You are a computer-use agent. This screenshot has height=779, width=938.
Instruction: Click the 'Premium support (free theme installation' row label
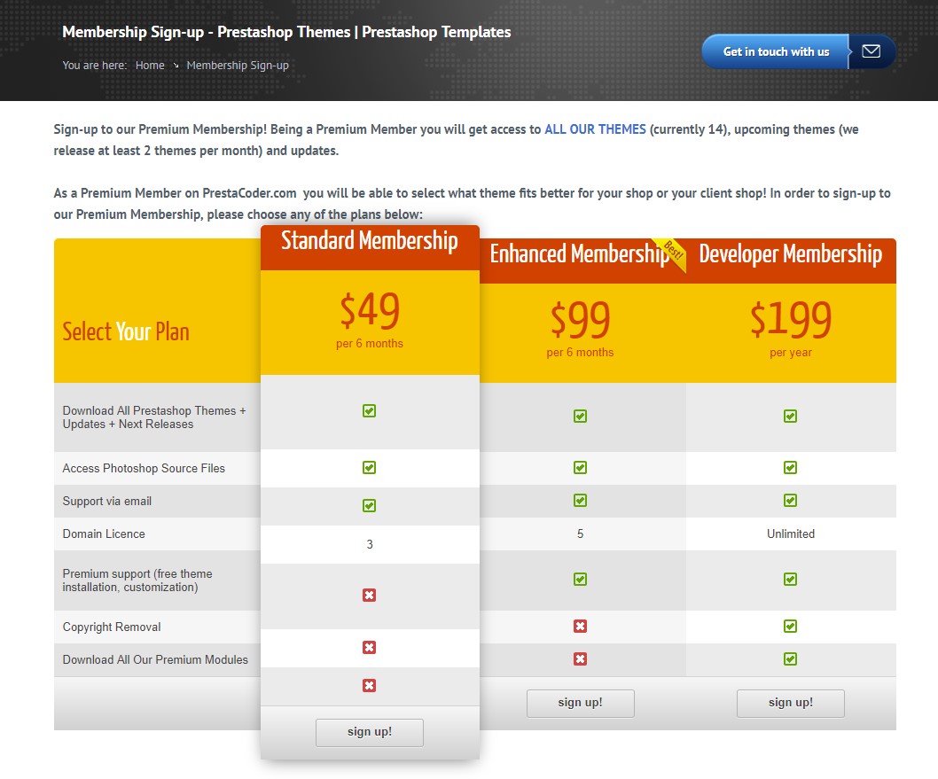[x=137, y=580]
